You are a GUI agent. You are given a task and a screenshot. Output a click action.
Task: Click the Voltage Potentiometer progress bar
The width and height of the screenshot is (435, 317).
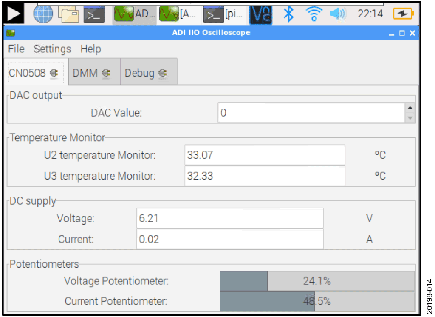(317, 281)
